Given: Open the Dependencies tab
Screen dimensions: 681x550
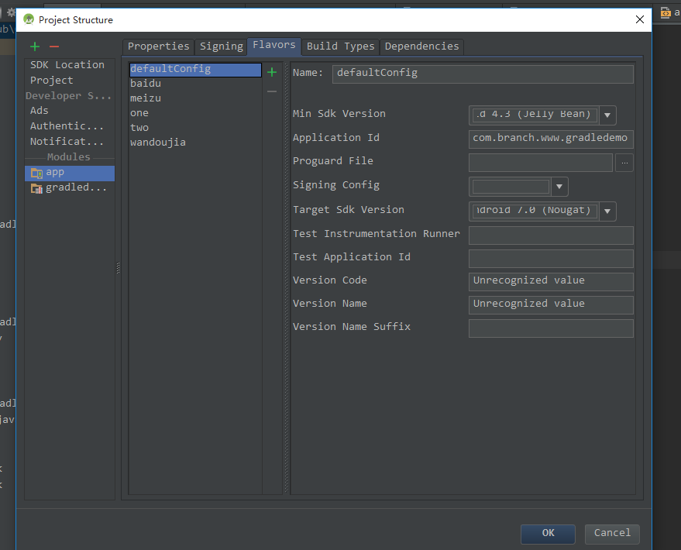Looking at the screenshot, I should click(421, 46).
